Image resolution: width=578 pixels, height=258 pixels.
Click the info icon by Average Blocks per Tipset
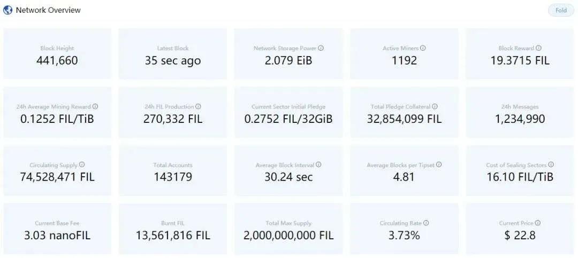click(x=439, y=165)
